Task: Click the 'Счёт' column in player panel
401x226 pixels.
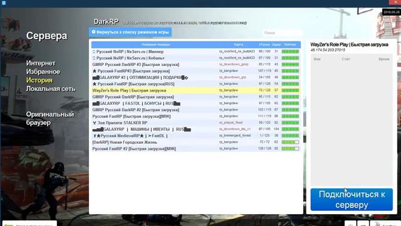Action: click(346, 59)
